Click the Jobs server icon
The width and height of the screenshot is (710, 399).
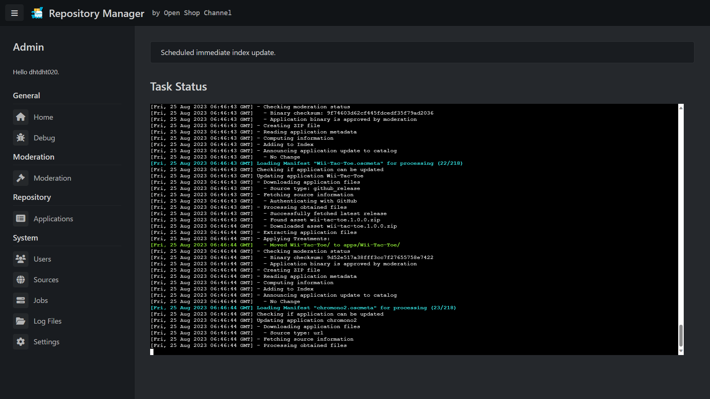[x=21, y=300]
